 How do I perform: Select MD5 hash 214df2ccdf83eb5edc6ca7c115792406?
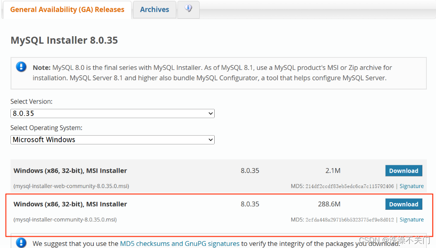(x=350, y=186)
